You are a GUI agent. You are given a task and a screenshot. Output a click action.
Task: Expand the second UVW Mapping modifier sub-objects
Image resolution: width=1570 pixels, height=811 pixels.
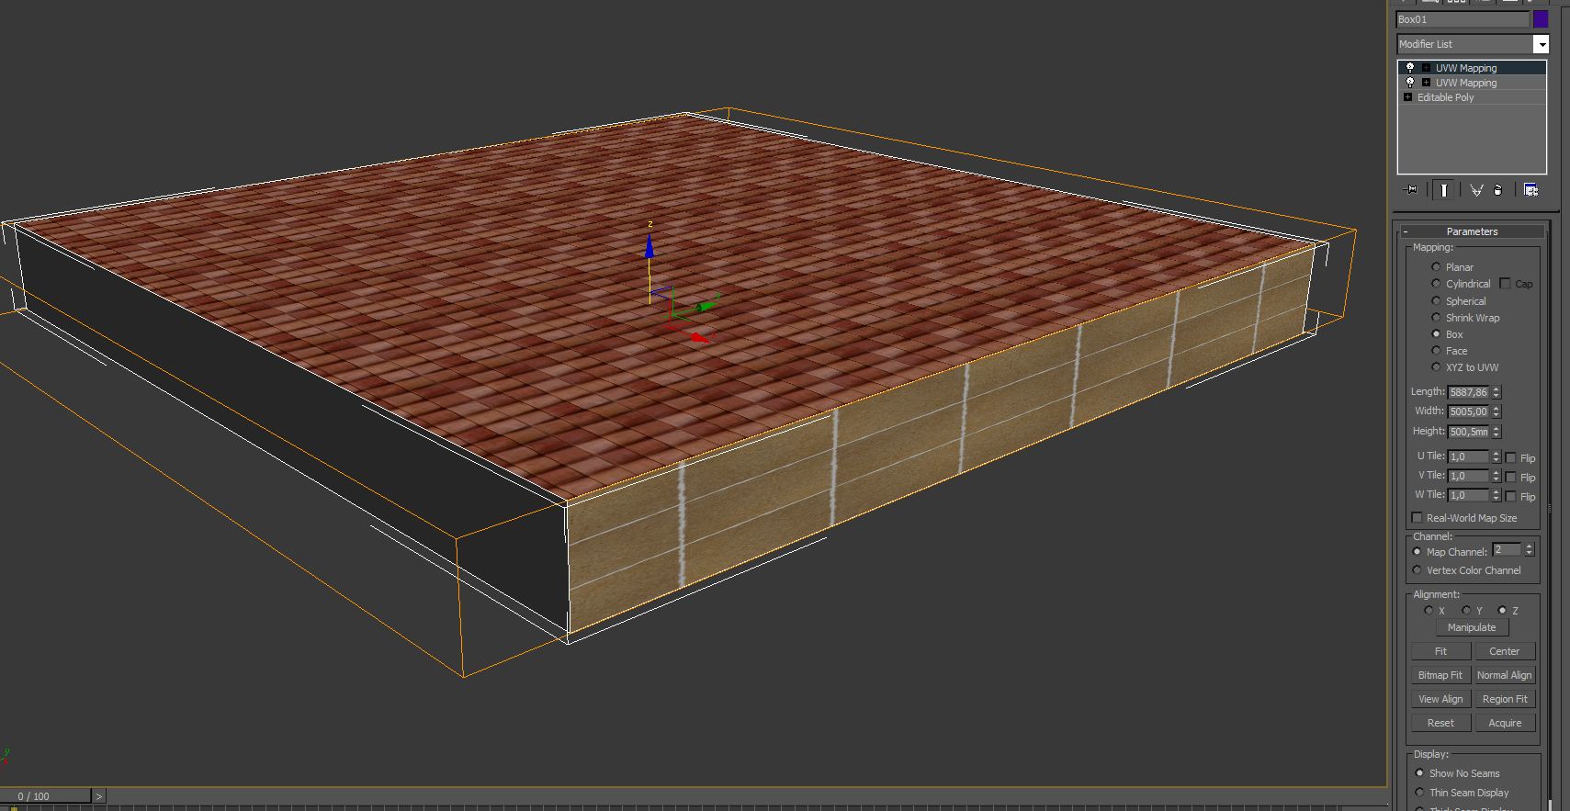click(1426, 83)
